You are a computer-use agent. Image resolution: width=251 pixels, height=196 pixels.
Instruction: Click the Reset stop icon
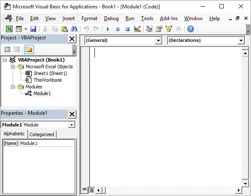pos(128,29)
